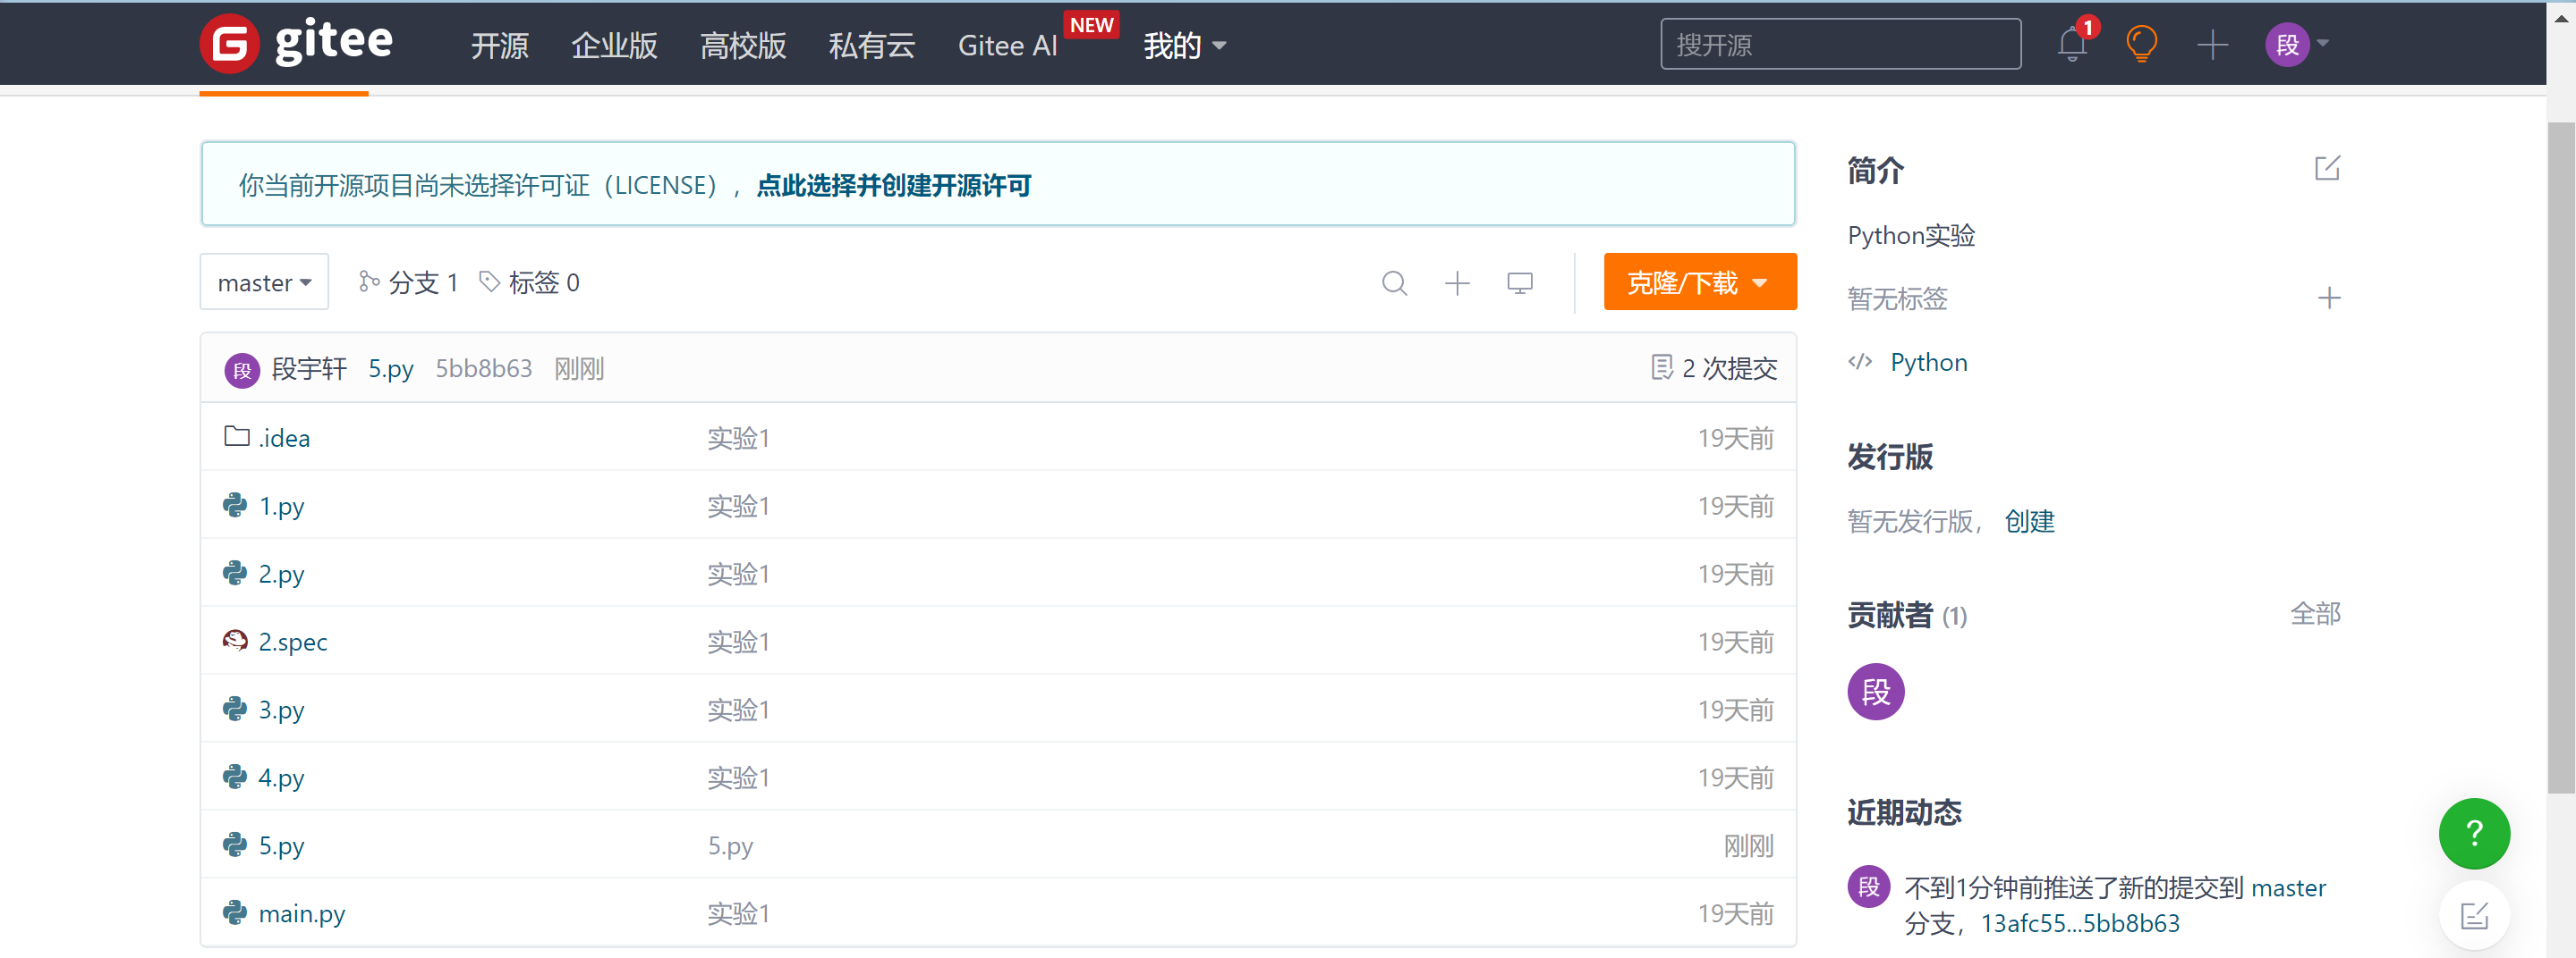Image resolution: width=2576 pixels, height=958 pixels.
Task: Click the branch icon beside 分支 1
Action: 369,282
